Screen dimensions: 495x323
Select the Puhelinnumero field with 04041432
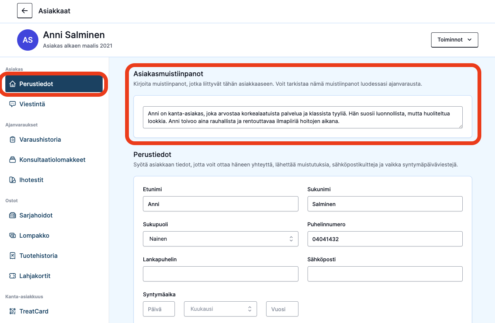pos(385,239)
